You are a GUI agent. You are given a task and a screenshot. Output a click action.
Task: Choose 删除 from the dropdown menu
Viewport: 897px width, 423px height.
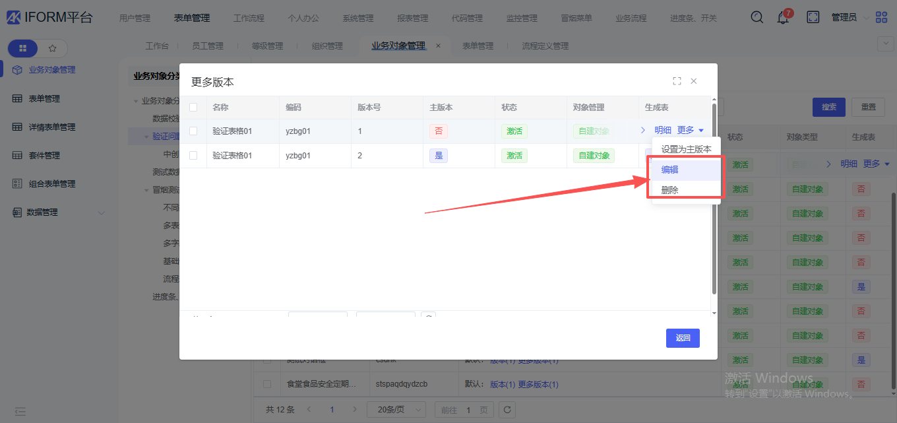tap(670, 190)
